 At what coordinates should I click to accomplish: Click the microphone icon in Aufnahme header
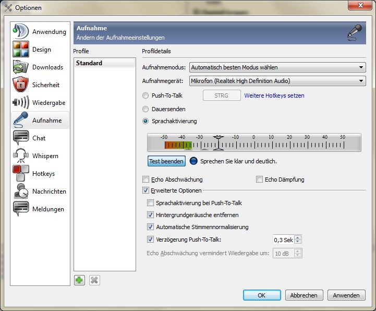point(355,33)
